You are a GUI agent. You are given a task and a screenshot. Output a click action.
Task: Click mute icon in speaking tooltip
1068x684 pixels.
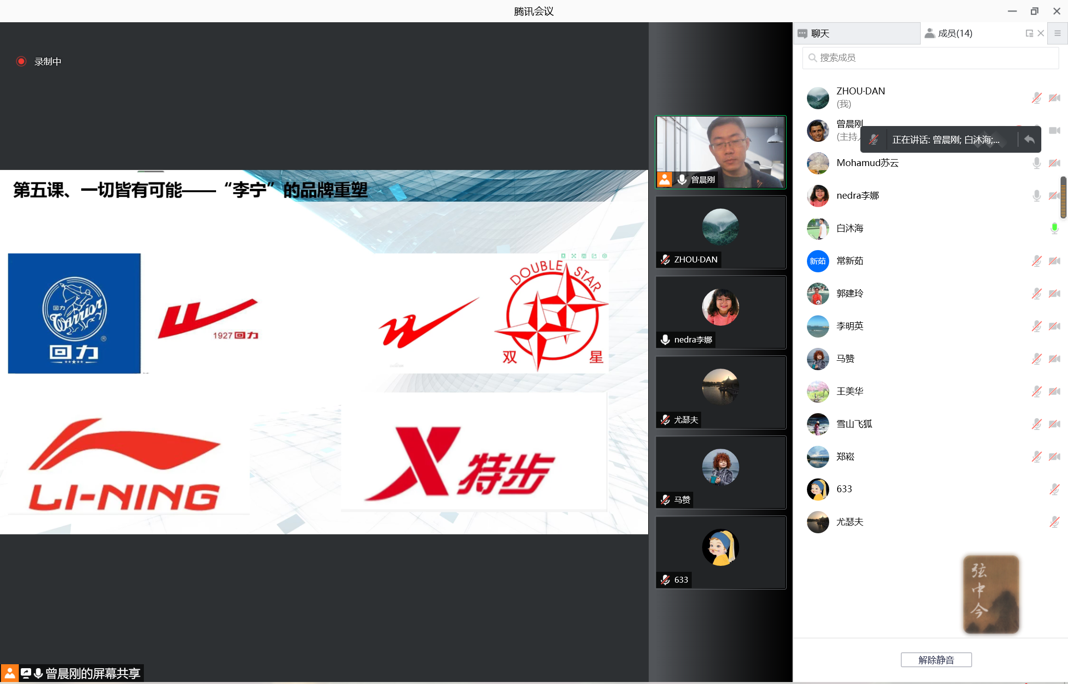(x=874, y=140)
